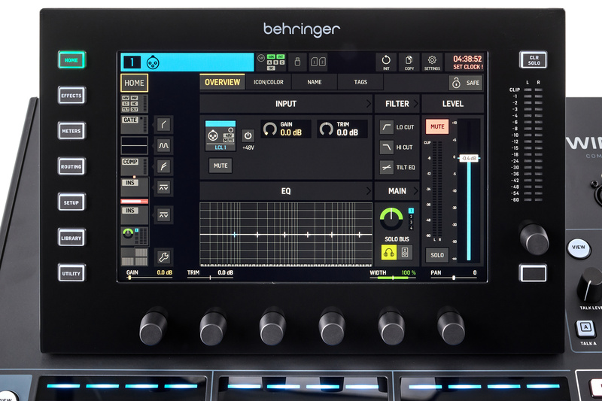Expand the FILTER section header

tap(397, 104)
